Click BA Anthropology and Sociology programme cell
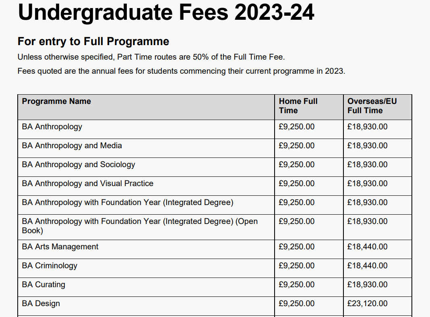 click(146, 167)
